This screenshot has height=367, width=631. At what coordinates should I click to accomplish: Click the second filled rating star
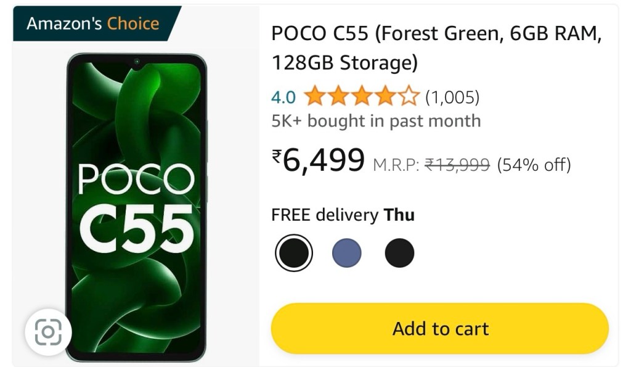click(x=338, y=97)
